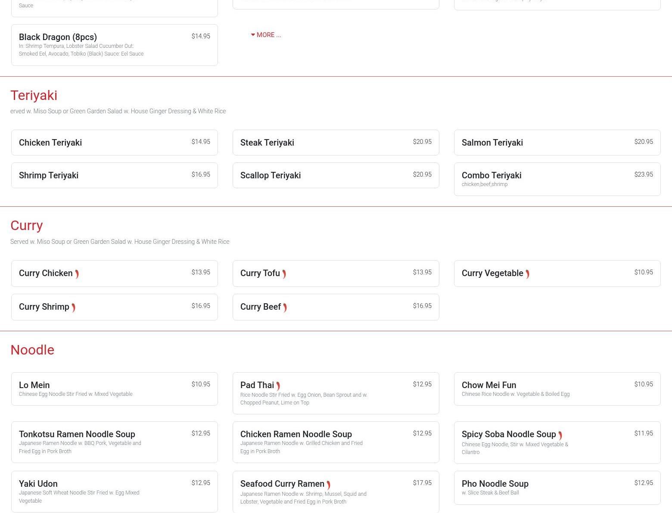Click the spicy pepper icon by Curry Shrimp
The width and height of the screenshot is (672, 513).
click(73, 308)
